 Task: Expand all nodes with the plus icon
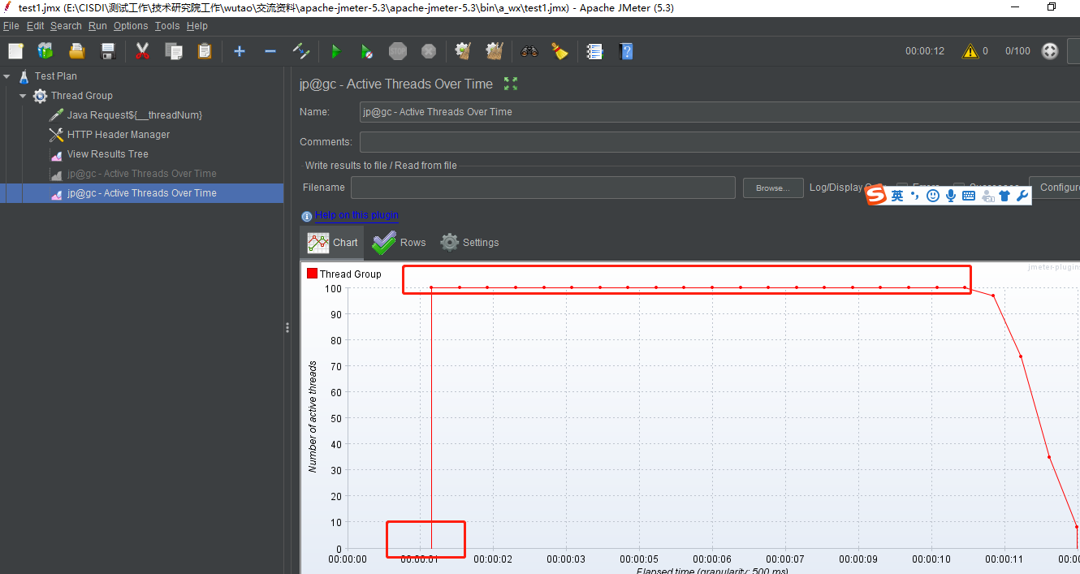tap(239, 50)
